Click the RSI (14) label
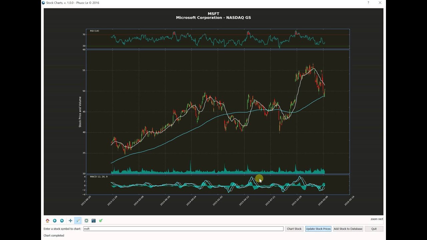Image resolution: width=427 pixels, height=240 pixels. click(x=94, y=31)
